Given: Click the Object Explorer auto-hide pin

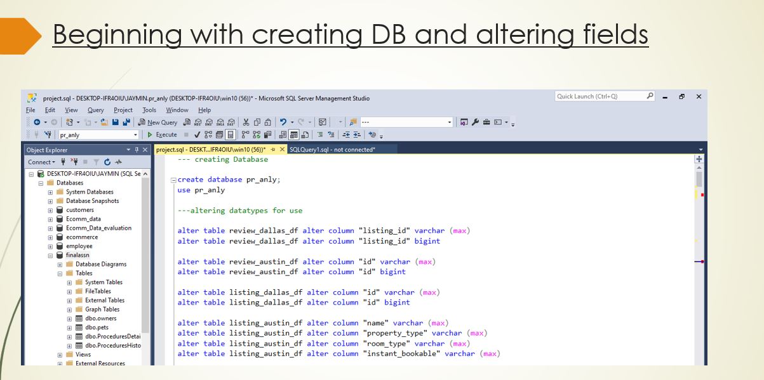Looking at the screenshot, I should click(136, 150).
